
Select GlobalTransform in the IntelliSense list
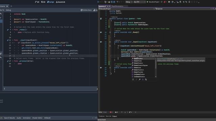click(x=143, y=70)
